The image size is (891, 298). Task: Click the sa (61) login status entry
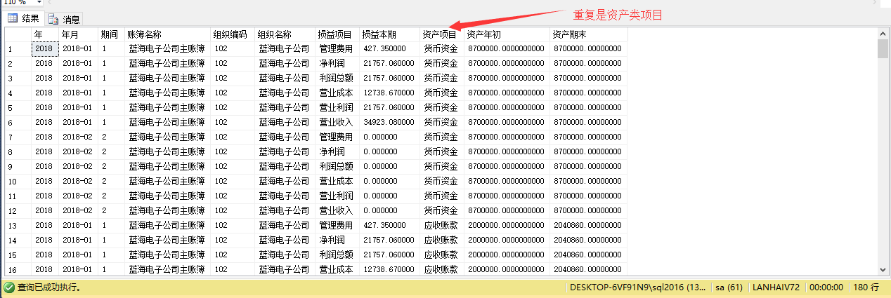click(728, 287)
